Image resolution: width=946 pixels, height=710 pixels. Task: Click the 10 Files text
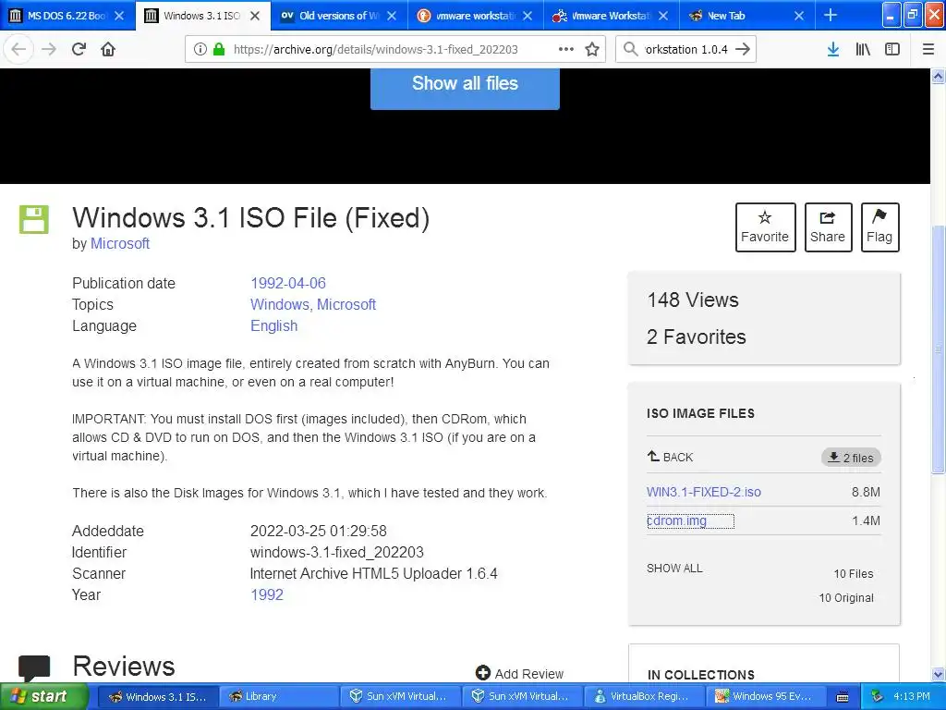(853, 573)
